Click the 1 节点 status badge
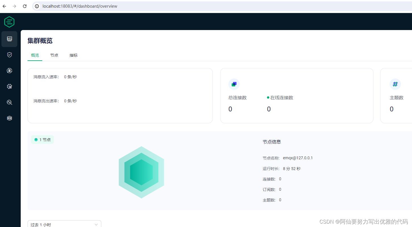This screenshot has width=412, height=227. click(x=42, y=139)
